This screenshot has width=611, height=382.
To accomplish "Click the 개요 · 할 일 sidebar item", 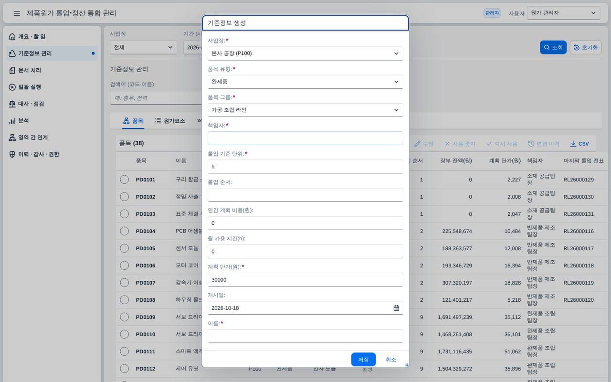I will click(x=53, y=37).
